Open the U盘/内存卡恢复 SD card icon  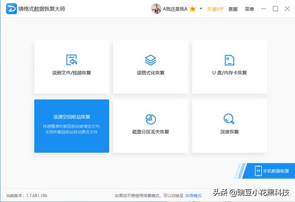(x=230, y=60)
